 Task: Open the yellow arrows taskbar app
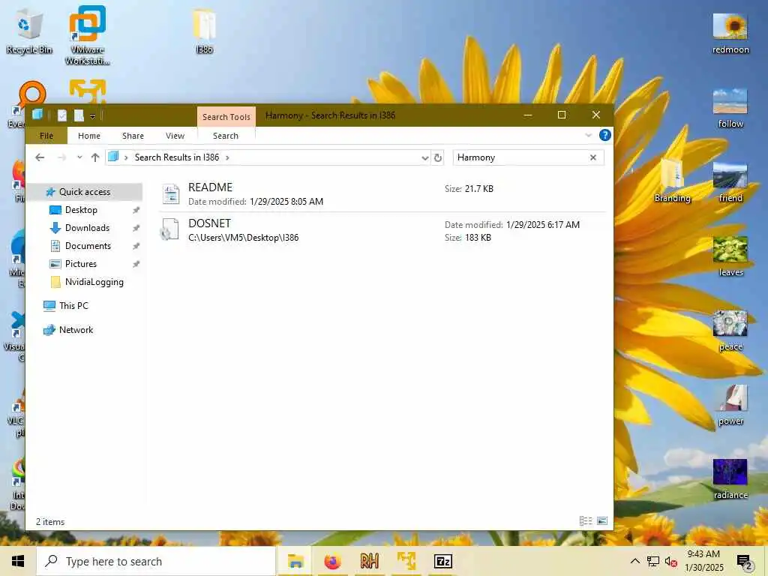[406, 561]
